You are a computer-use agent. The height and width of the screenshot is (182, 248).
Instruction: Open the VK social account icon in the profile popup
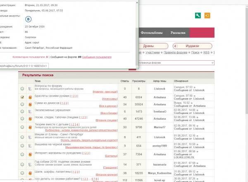(x=28, y=19)
